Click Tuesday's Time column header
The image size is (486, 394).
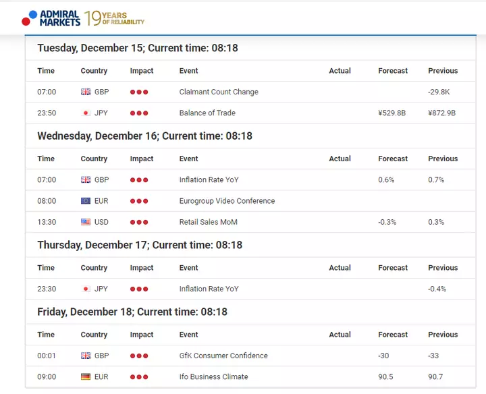click(46, 71)
